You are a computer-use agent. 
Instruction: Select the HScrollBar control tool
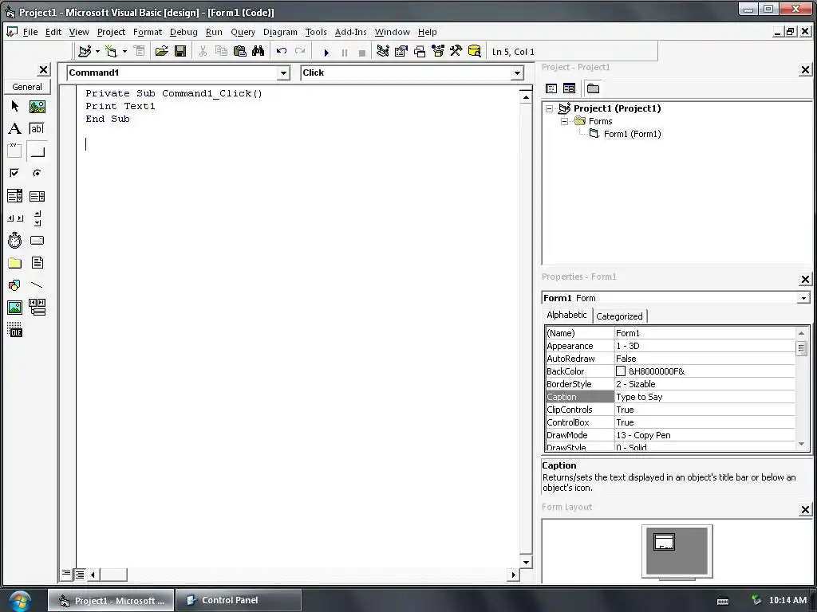[14, 218]
